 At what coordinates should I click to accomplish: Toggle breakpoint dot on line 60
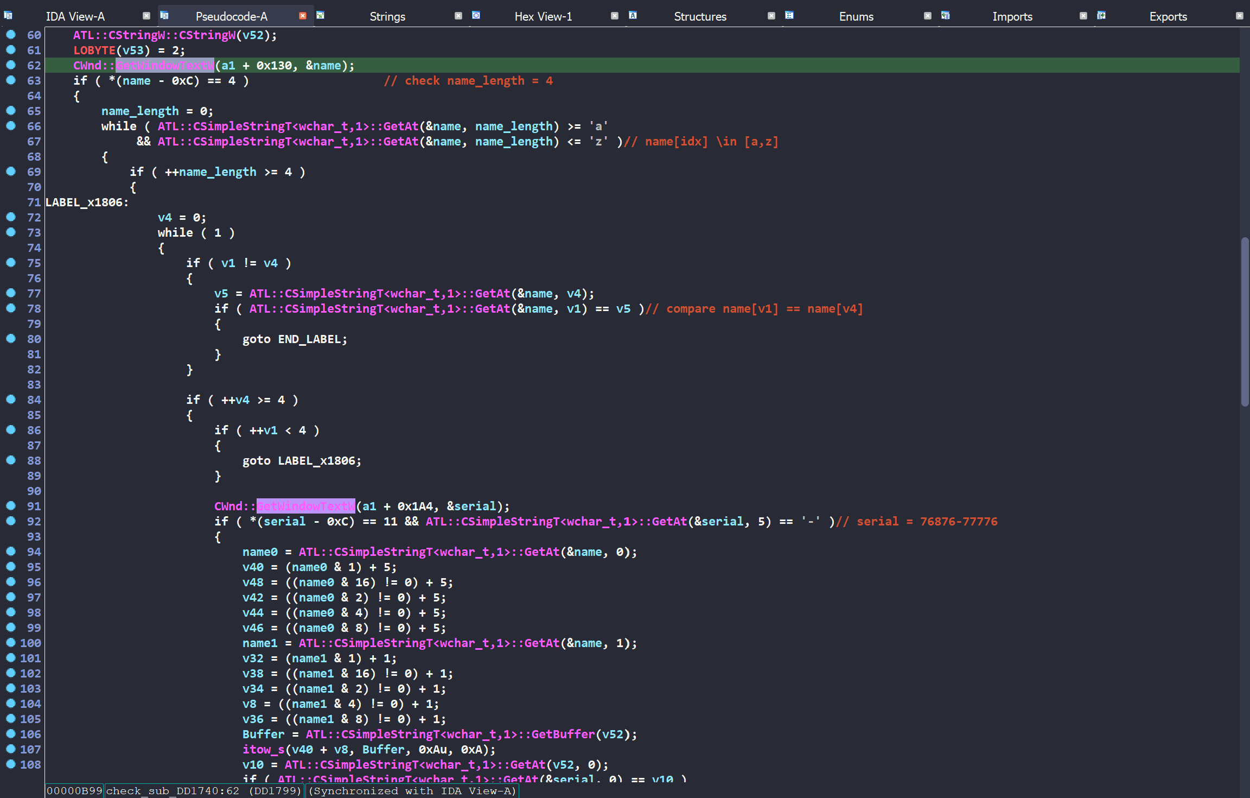[11, 35]
